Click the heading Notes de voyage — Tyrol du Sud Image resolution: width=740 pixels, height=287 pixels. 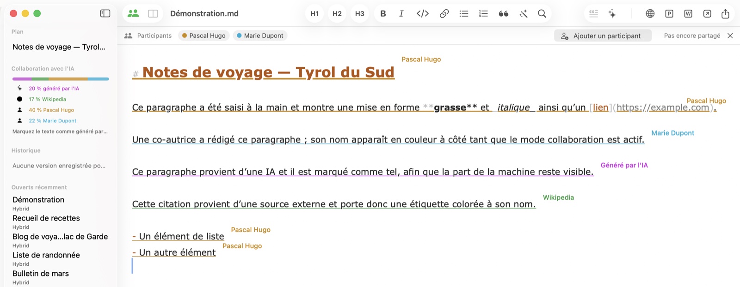pyautogui.click(x=268, y=72)
